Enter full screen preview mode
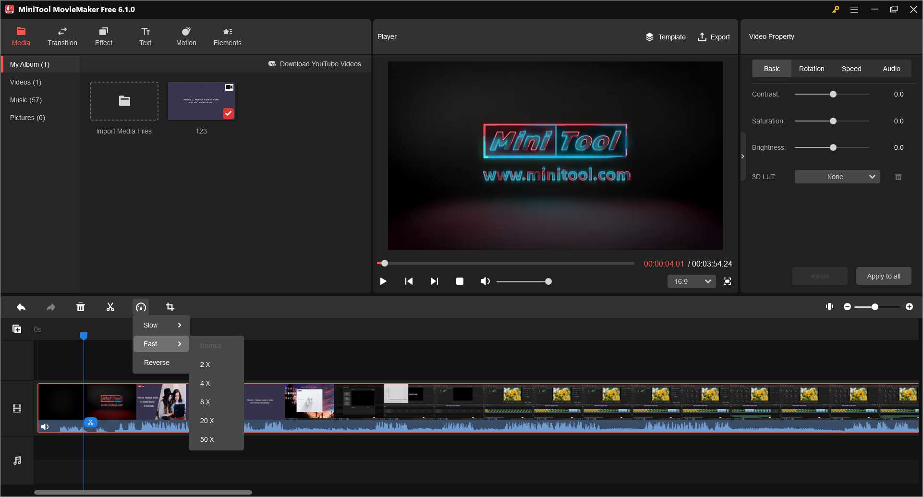This screenshot has height=497, width=923. pos(728,281)
